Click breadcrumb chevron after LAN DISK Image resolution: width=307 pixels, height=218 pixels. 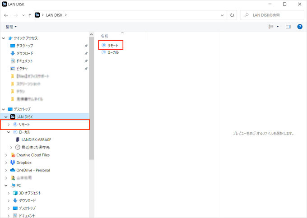(x=66, y=15)
